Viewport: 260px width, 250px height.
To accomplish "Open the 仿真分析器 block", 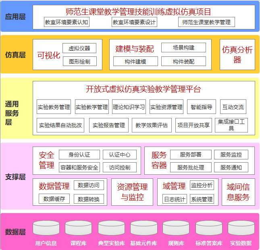I will [x=237, y=55].
